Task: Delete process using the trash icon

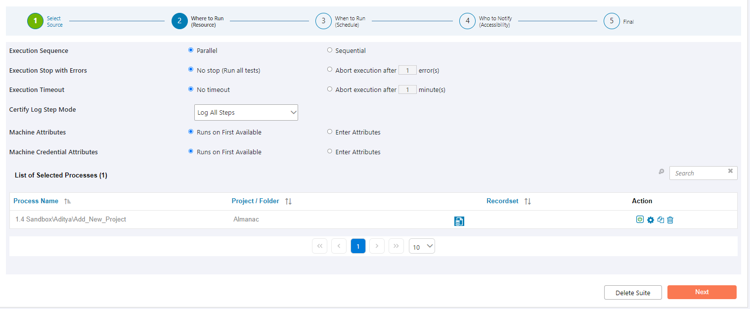Action: 670,220
